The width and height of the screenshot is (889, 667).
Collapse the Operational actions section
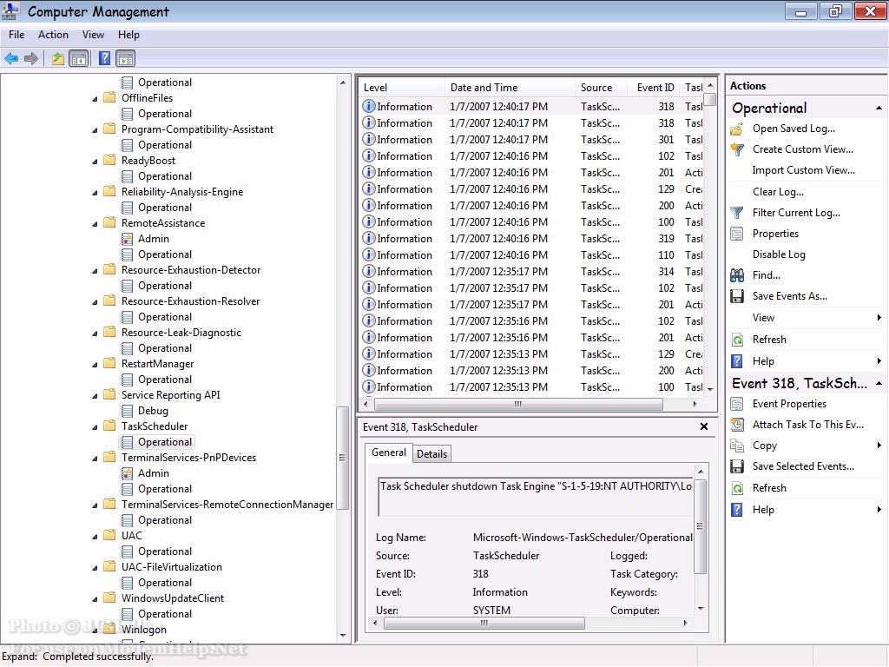point(879,108)
